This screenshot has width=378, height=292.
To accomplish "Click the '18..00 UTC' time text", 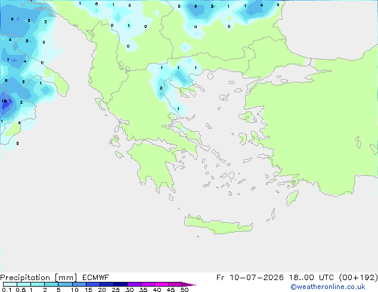I will [x=311, y=278].
